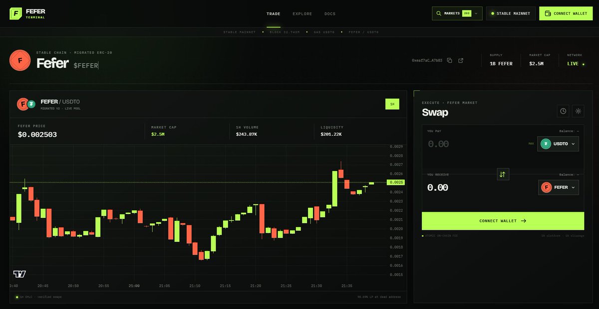
Task: Open the FEFER token selector dropdown
Action: [559, 187]
